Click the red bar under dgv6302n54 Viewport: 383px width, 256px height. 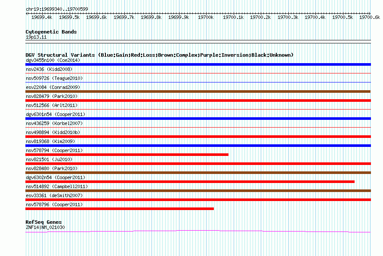(x=190, y=182)
